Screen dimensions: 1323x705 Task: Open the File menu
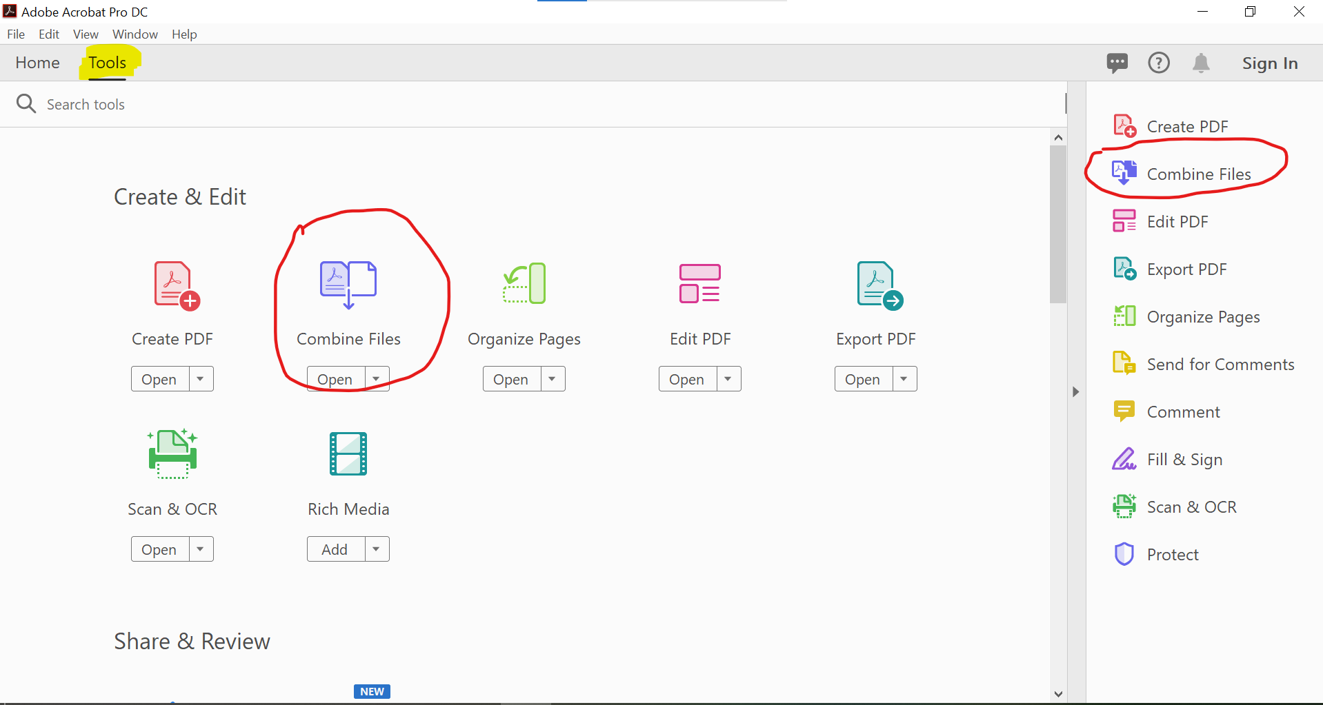16,34
